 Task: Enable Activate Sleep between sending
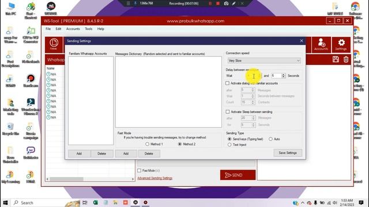[x=228, y=112]
